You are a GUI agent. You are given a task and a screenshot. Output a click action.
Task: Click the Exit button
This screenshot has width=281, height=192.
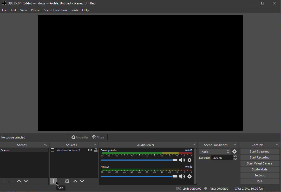(x=259, y=181)
